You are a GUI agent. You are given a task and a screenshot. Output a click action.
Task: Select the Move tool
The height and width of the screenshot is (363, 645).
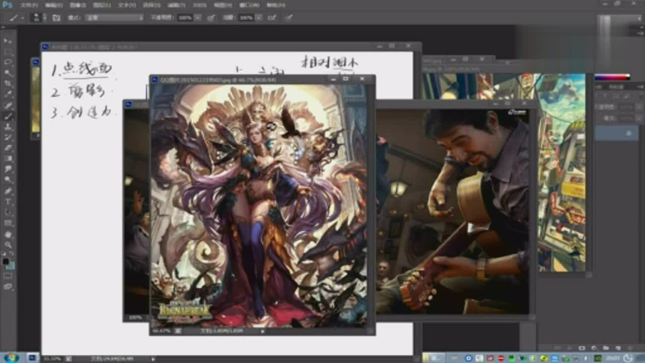click(8, 41)
